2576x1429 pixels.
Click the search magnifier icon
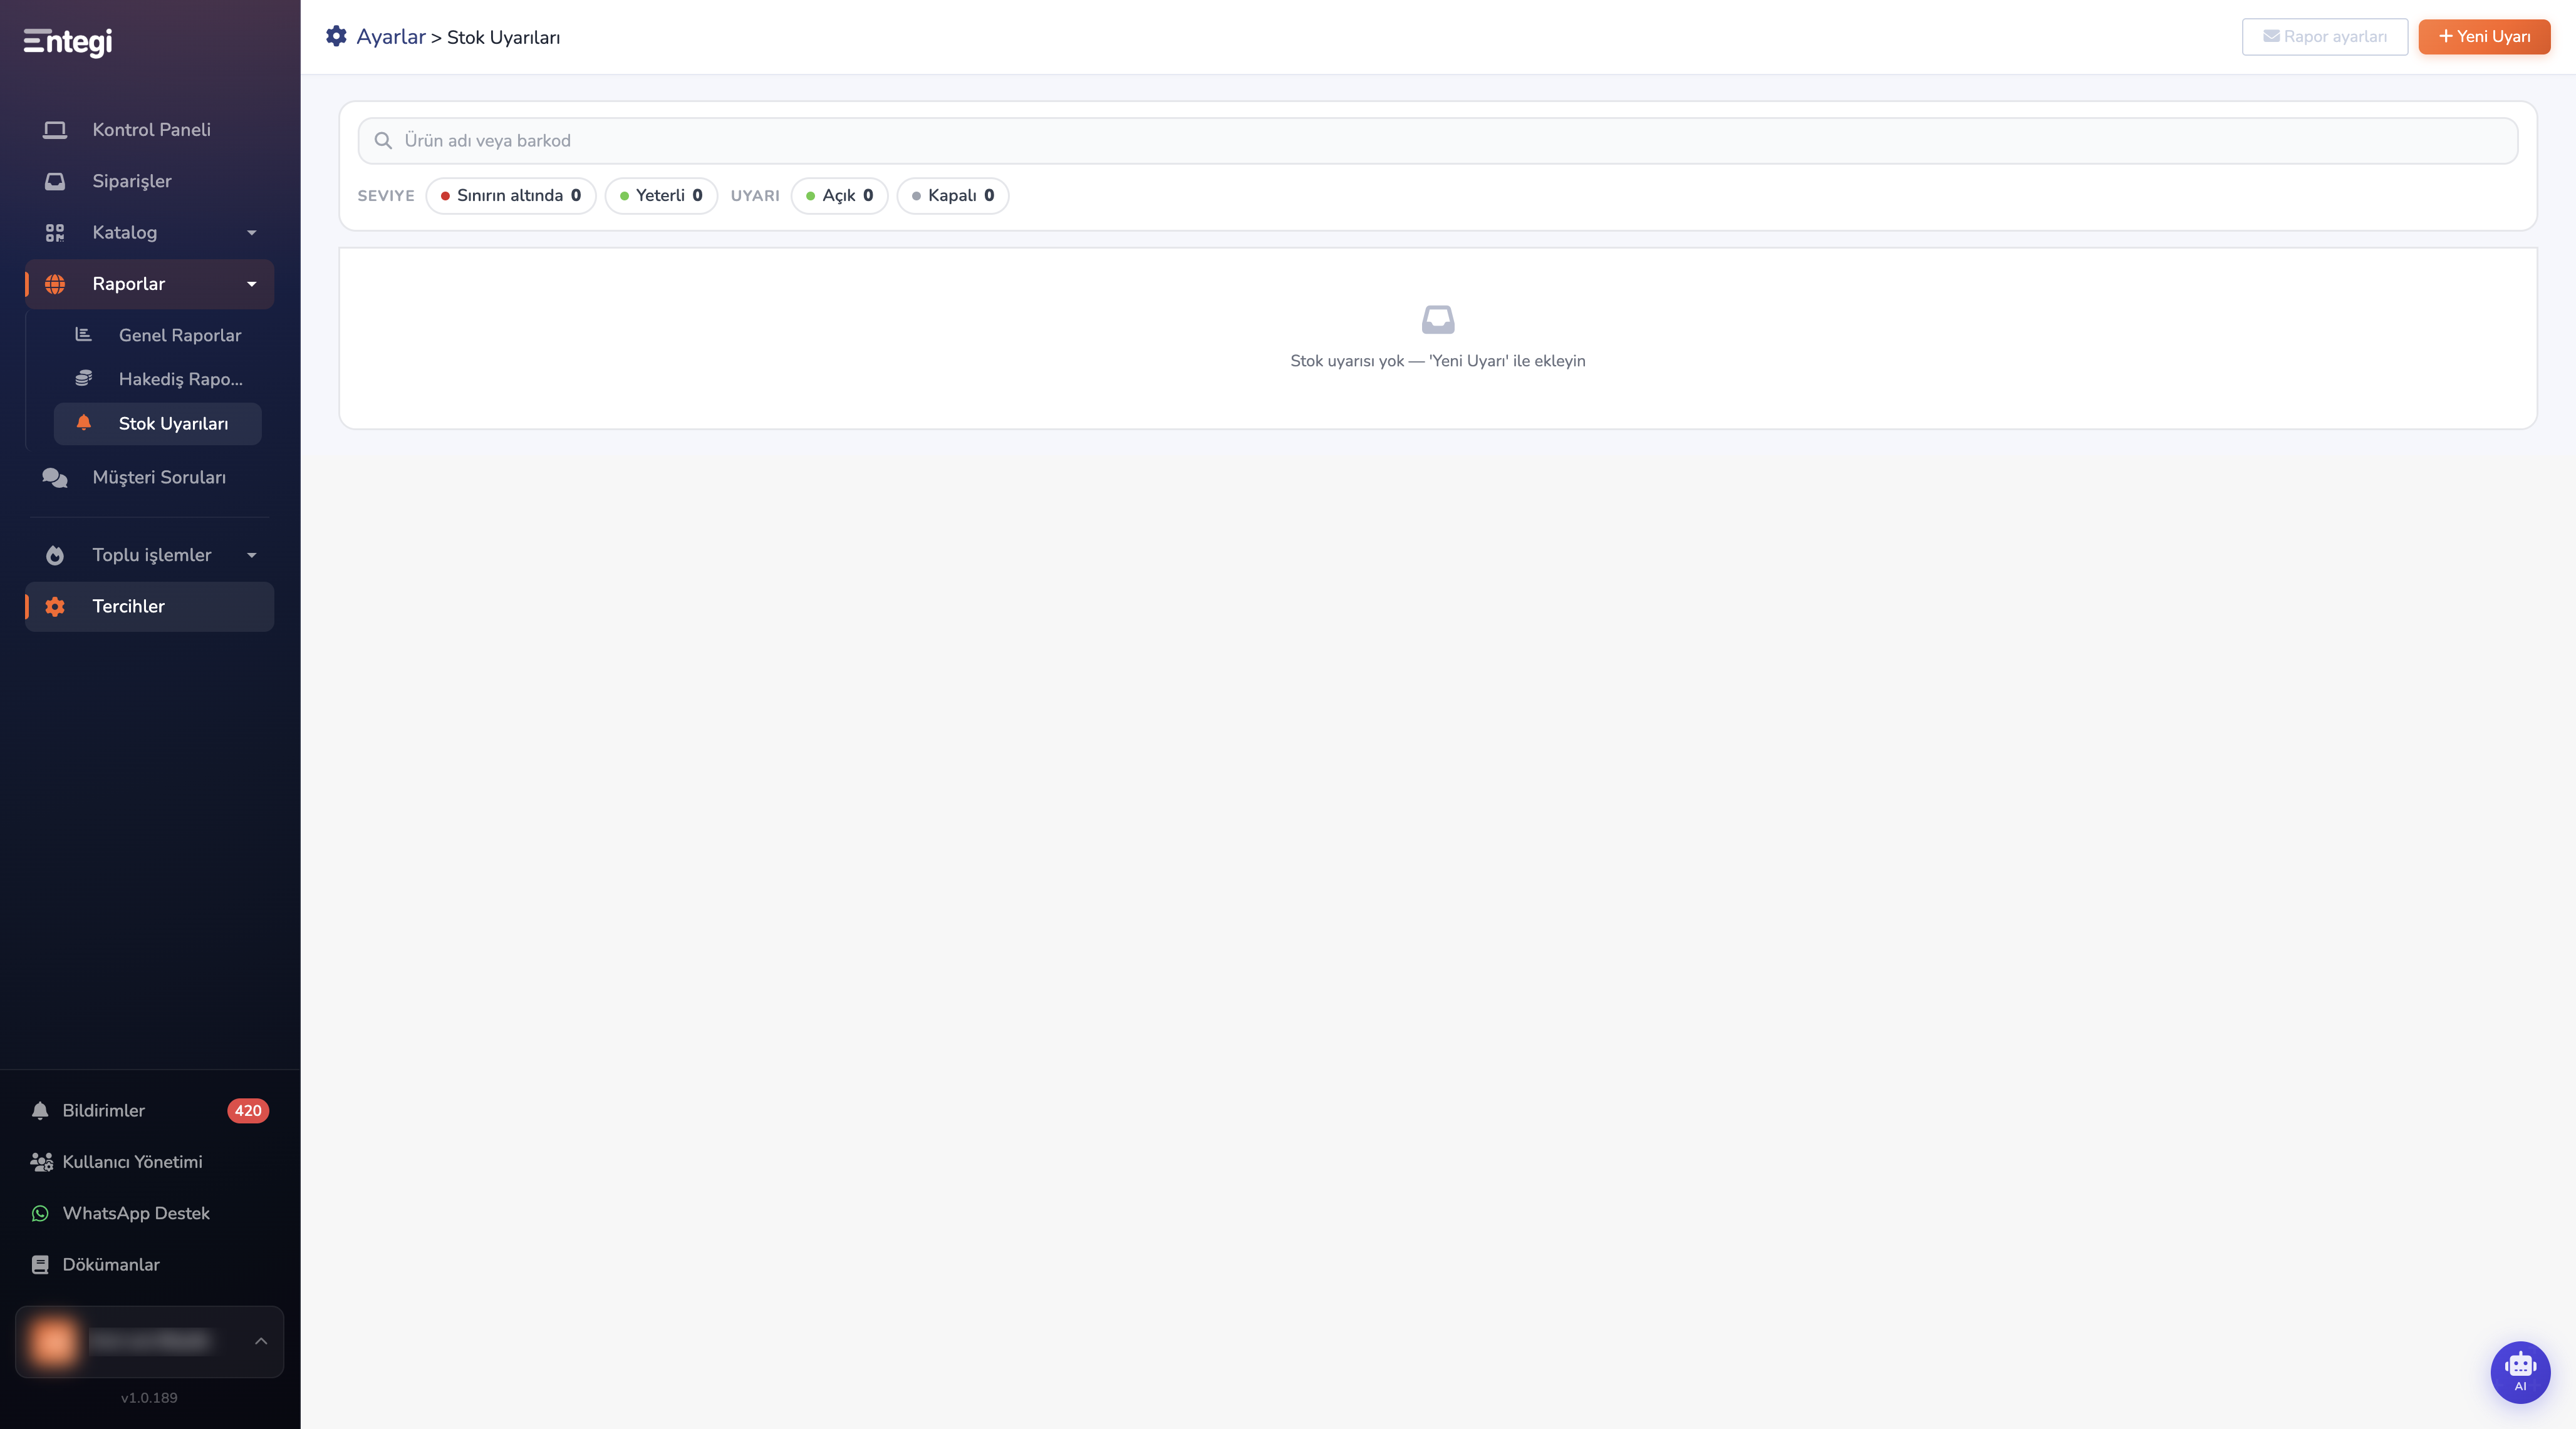[383, 141]
